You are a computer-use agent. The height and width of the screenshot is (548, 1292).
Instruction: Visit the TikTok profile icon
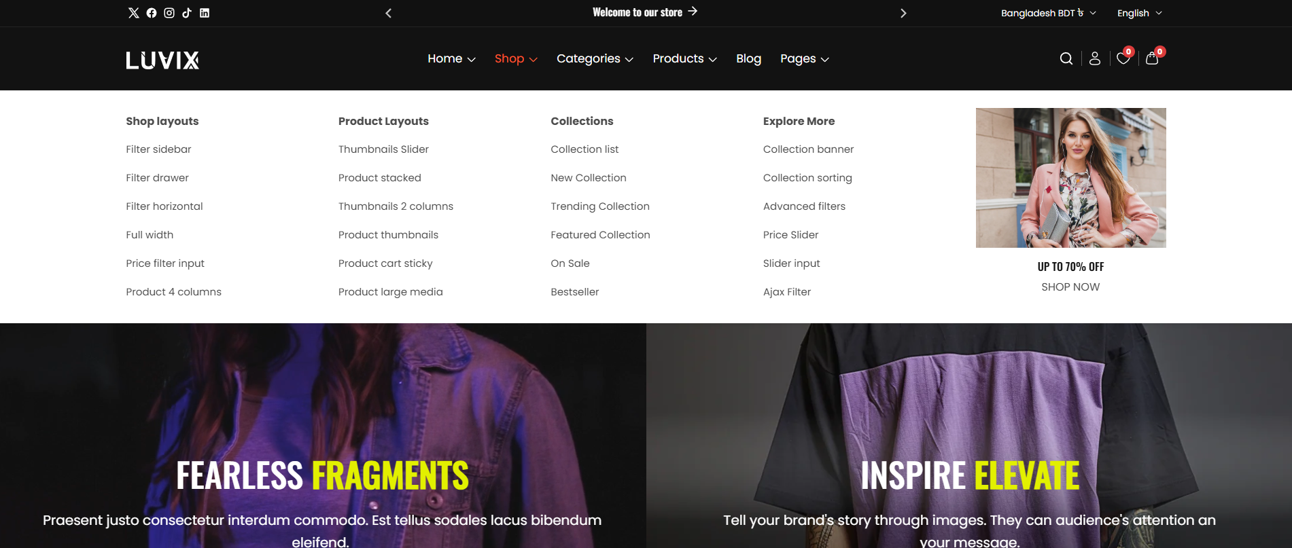pos(187,13)
